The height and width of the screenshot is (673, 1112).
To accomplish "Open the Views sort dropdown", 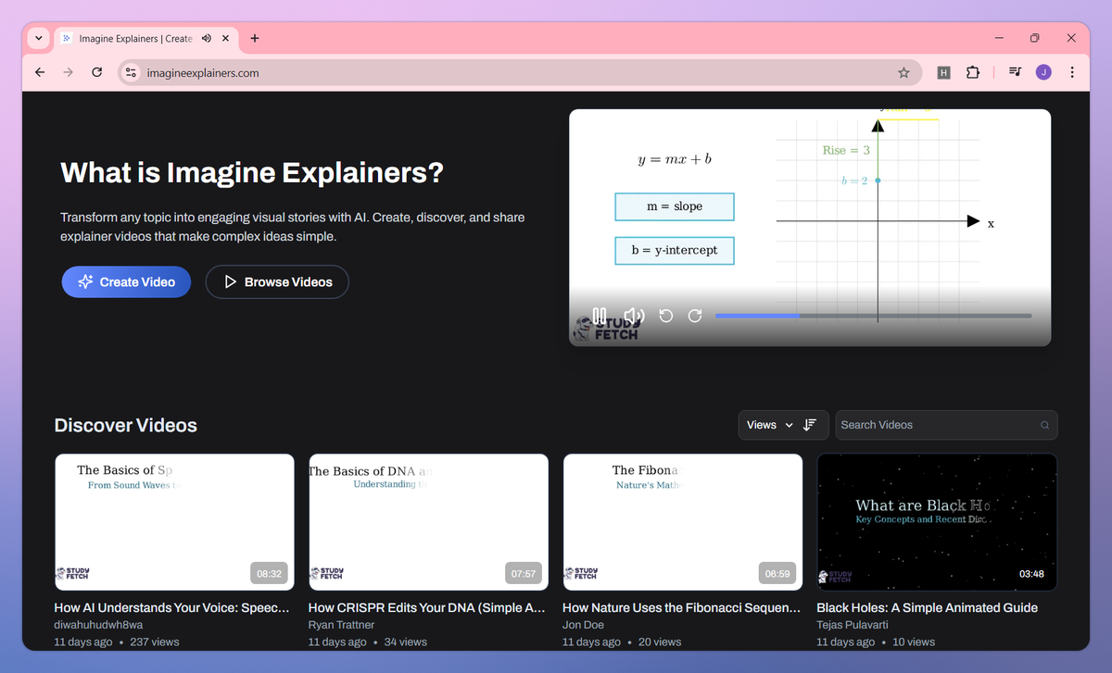I will click(x=769, y=425).
